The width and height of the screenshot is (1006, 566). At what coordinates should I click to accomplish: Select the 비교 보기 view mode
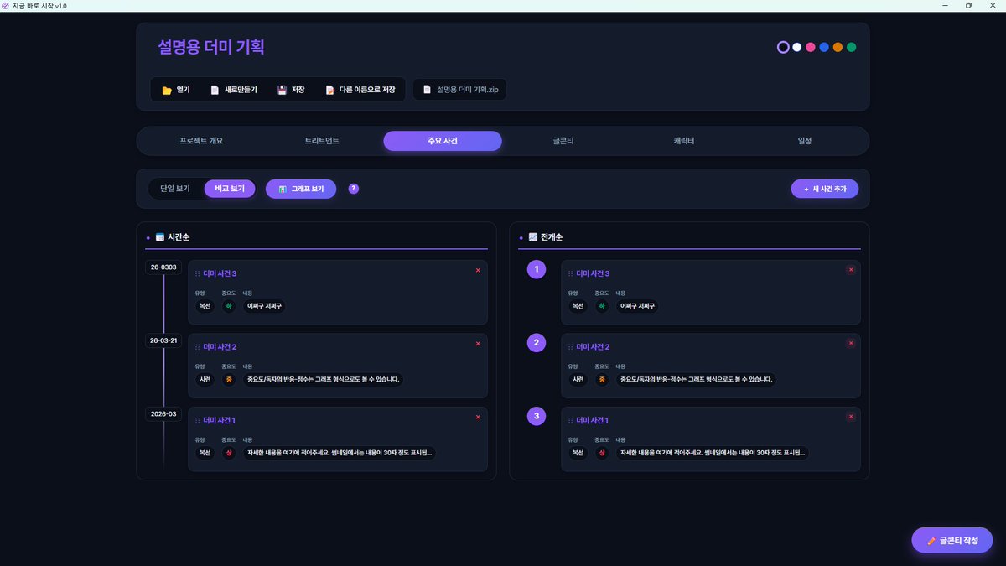(230, 189)
